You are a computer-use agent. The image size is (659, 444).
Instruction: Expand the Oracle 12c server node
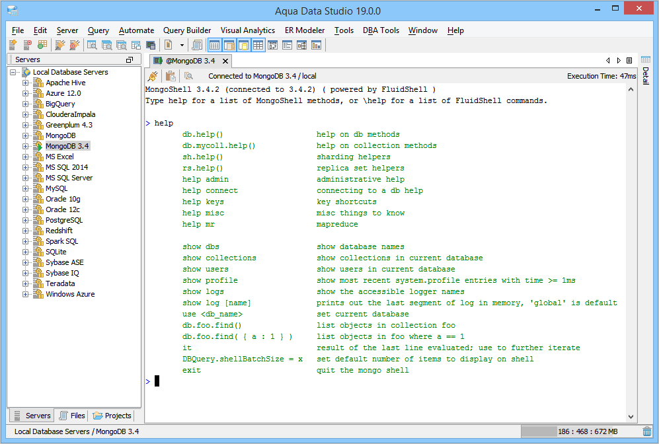[x=26, y=209]
